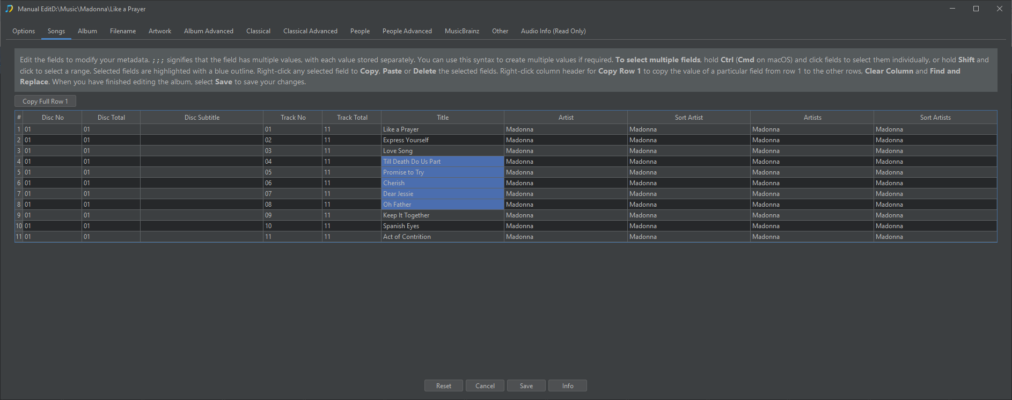This screenshot has height=400, width=1012.
Task: Switch to the Album tab
Action: (87, 31)
